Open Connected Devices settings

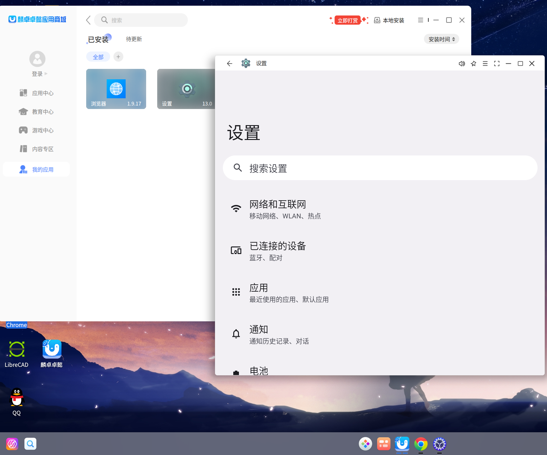point(380,251)
